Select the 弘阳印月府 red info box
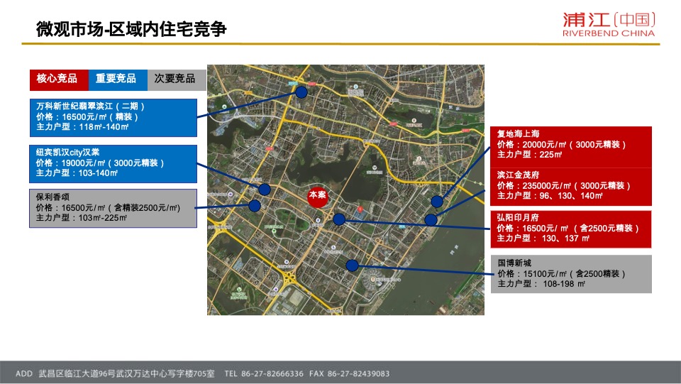The width and height of the screenshot is (681, 384). coord(571,229)
